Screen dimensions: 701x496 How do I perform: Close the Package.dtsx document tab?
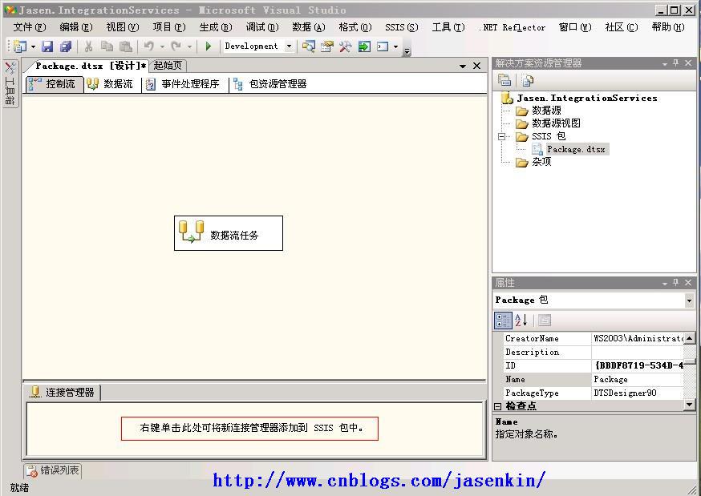[x=477, y=66]
